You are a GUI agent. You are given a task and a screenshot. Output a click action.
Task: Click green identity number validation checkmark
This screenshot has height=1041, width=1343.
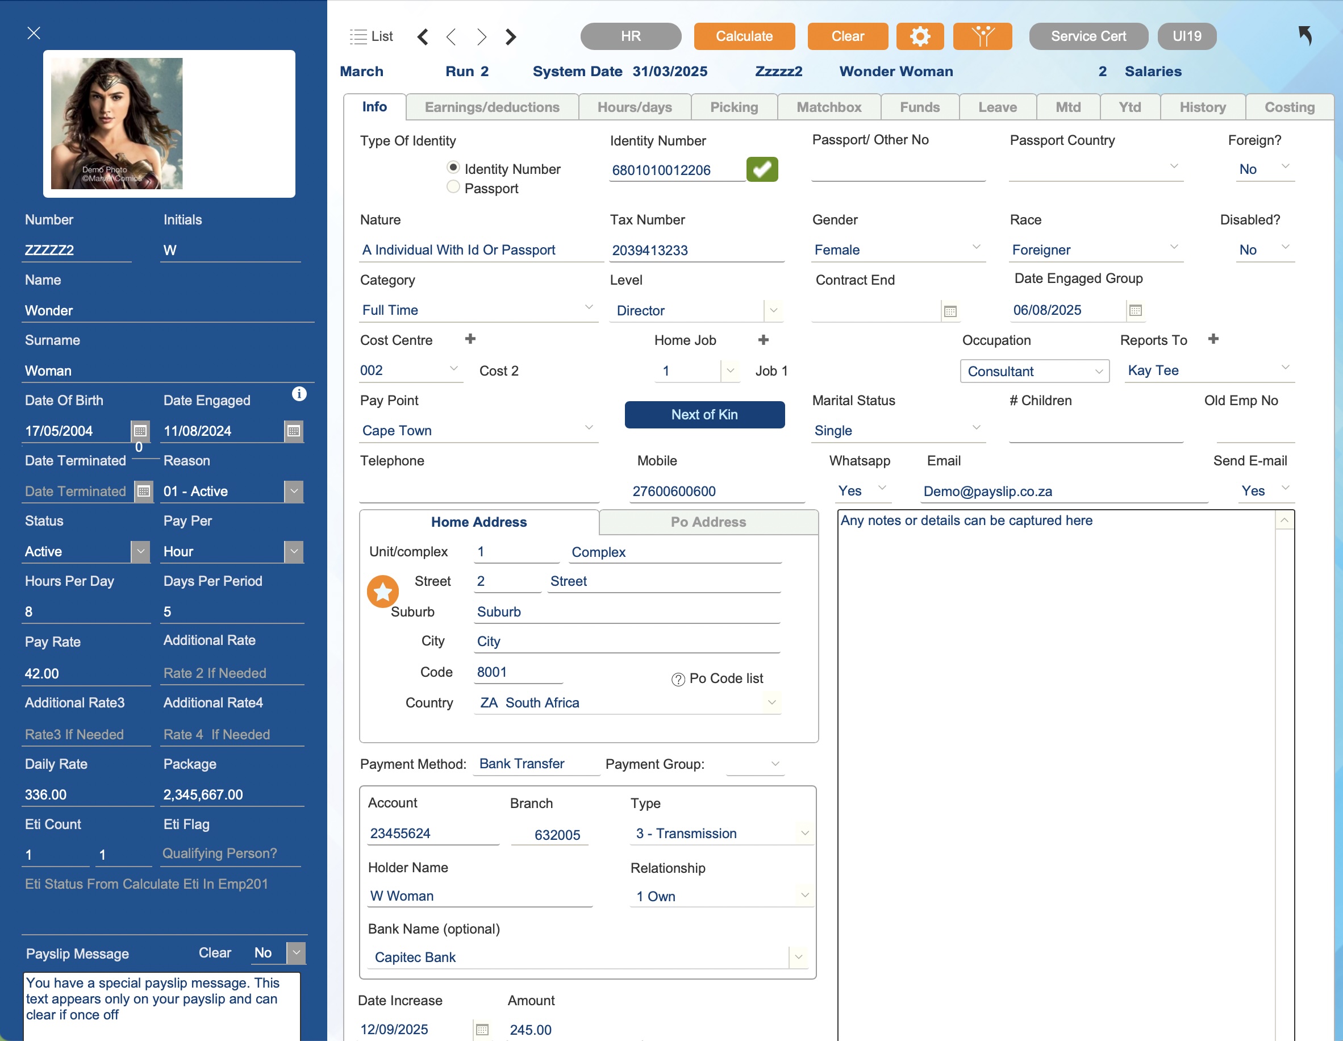tap(762, 169)
